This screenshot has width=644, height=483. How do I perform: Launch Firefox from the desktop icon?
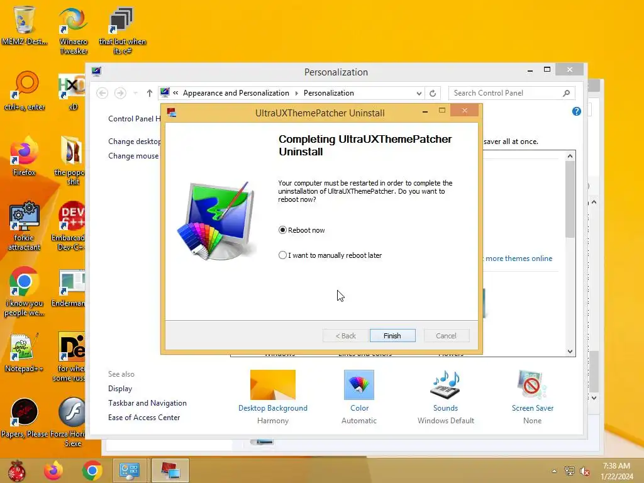tap(25, 156)
